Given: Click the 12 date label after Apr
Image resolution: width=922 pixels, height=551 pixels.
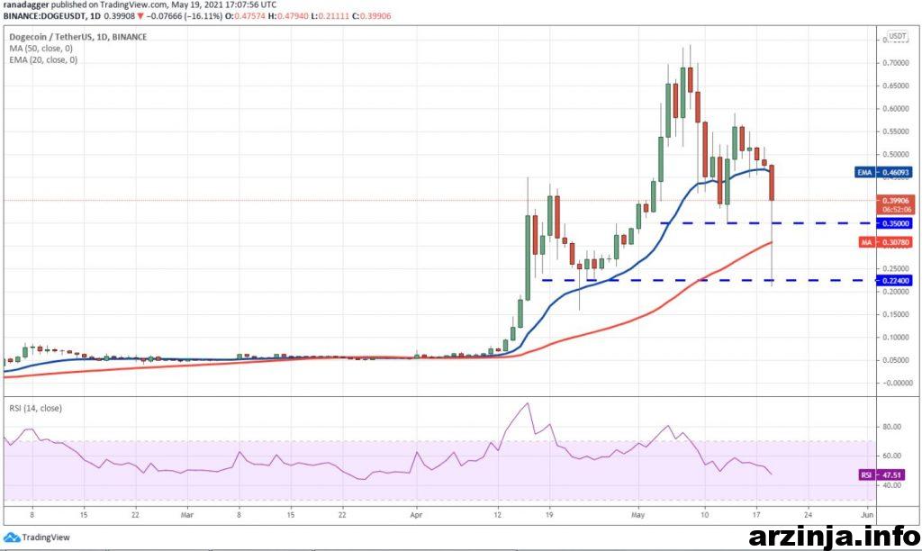Looking at the screenshot, I should 498,515.
